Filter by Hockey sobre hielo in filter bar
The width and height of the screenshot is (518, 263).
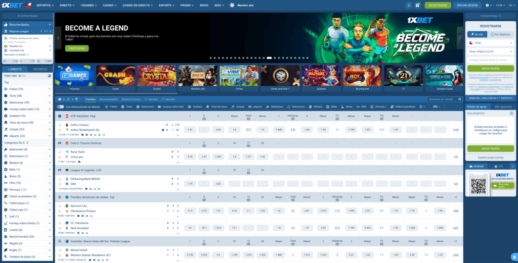coord(170,107)
